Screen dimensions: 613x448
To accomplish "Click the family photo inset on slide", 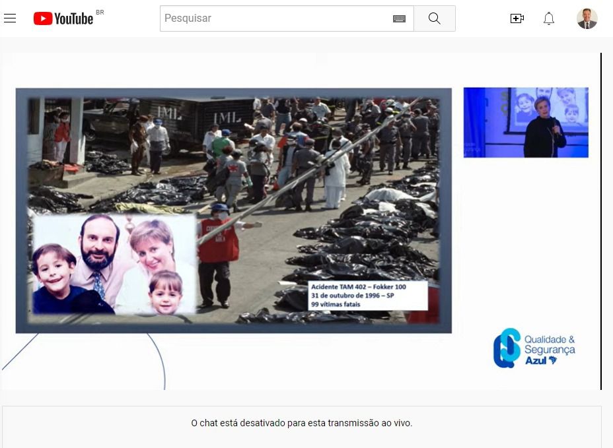I will click(114, 264).
